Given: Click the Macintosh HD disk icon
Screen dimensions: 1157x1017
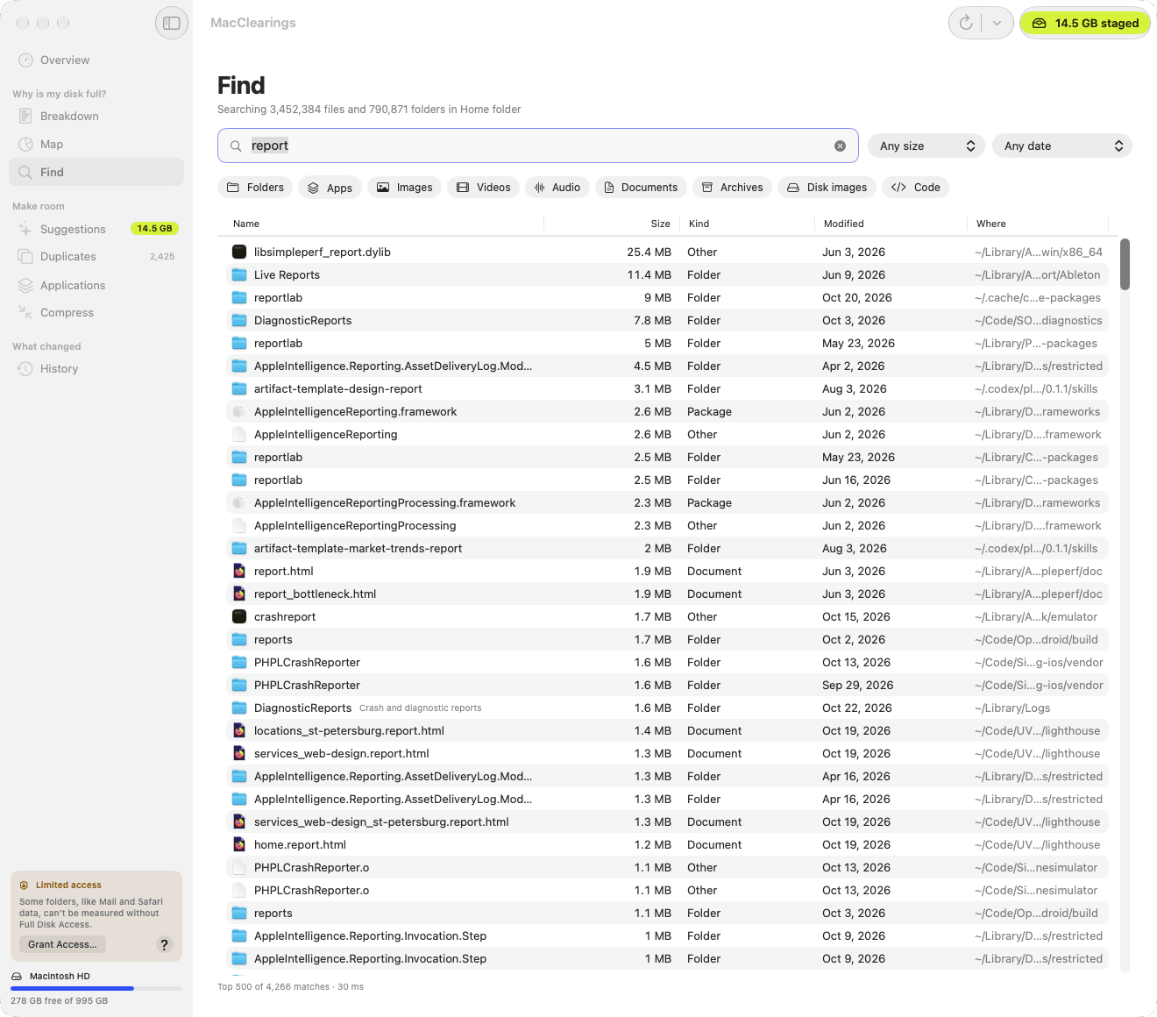Looking at the screenshot, I should point(18,977).
